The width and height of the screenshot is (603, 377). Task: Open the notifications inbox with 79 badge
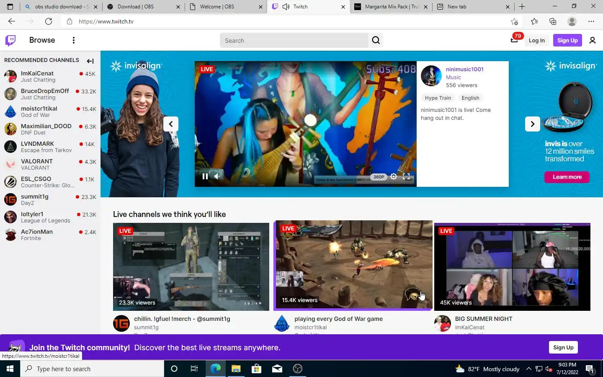[514, 40]
